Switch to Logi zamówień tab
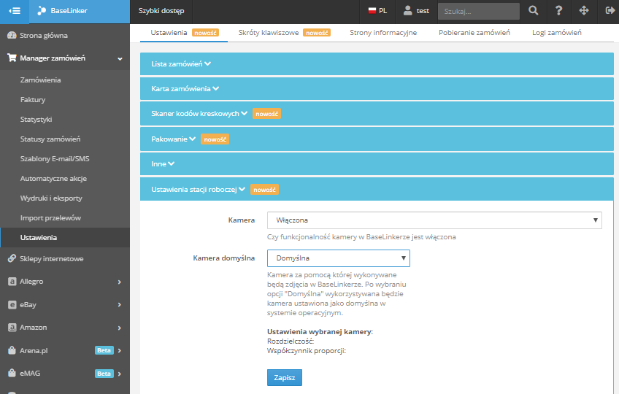Image resolution: width=619 pixels, height=394 pixels. coord(557,33)
